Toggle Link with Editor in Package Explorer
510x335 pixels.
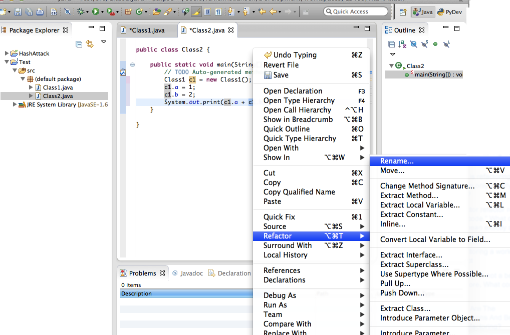[90, 44]
